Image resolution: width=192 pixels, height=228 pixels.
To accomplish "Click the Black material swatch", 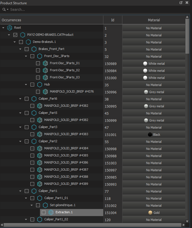I will click(x=150, y=135).
